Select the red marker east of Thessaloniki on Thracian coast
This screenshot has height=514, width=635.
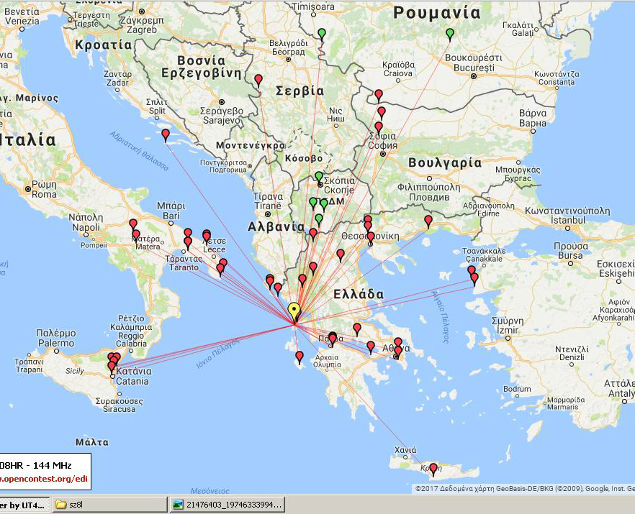click(x=428, y=221)
